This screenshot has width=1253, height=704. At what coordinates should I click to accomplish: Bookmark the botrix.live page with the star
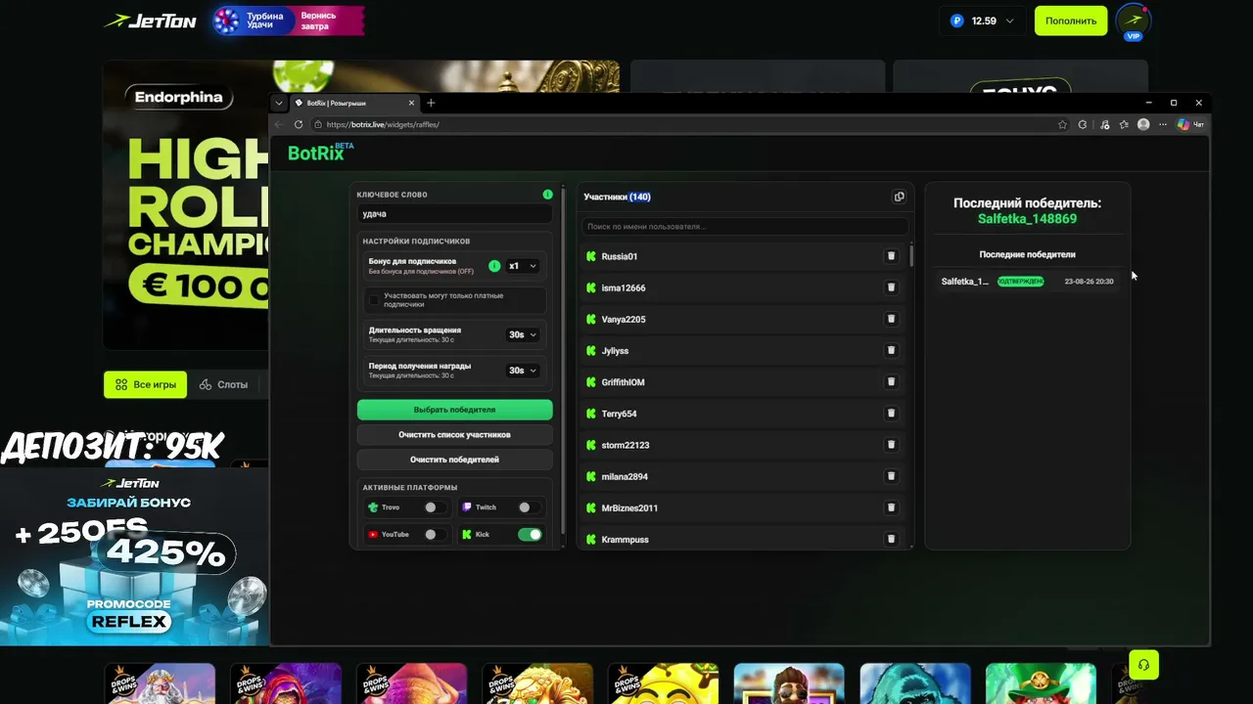point(1062,124)
